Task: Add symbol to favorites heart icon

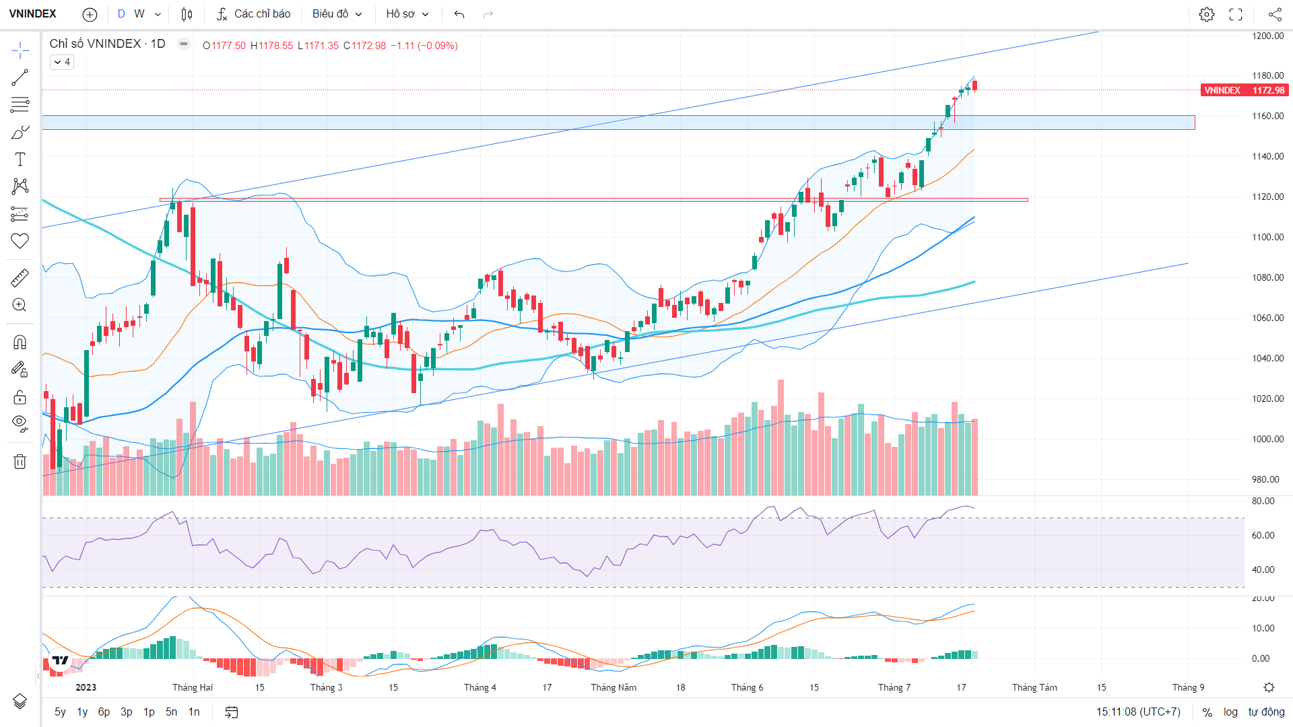Action: (x=20, y=241)
